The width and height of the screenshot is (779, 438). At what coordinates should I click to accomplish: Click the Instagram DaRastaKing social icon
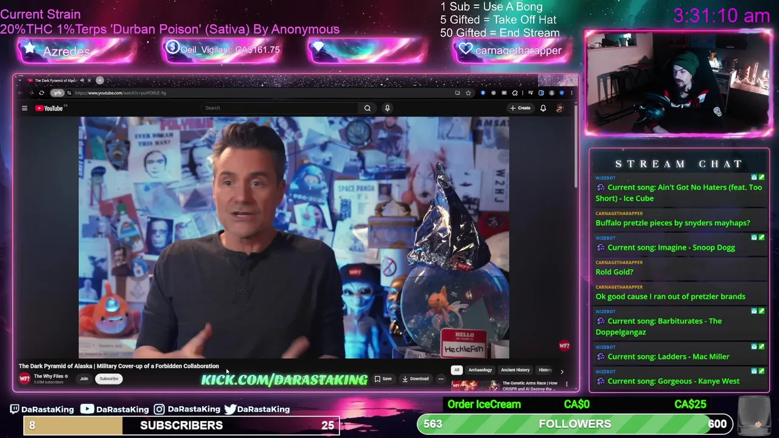tap(159, 409)
